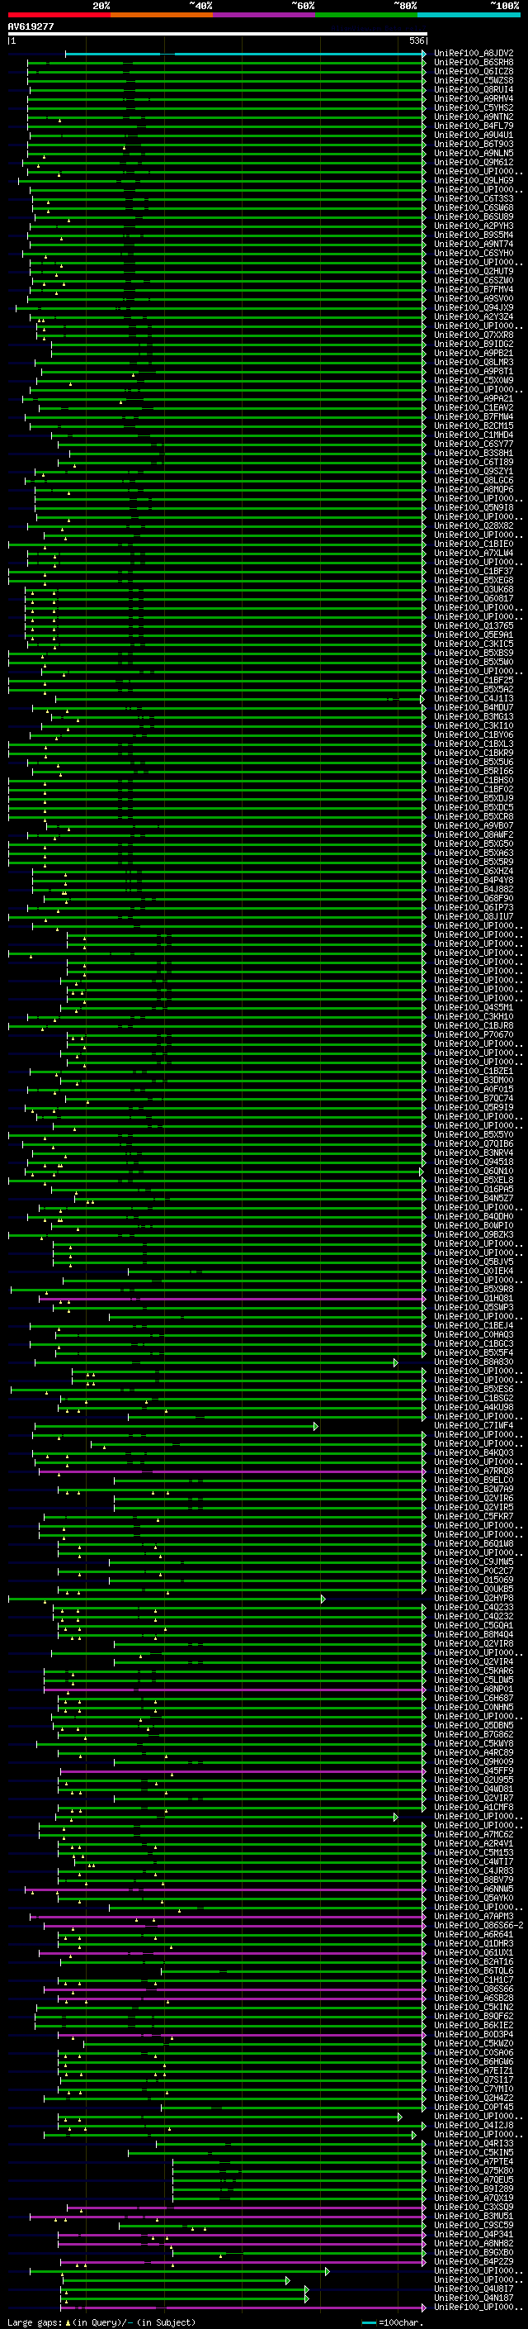Screen dimensions: 528x2329
Task: Click the cyan alignment bar for A8JDV2
Action: 244,54
